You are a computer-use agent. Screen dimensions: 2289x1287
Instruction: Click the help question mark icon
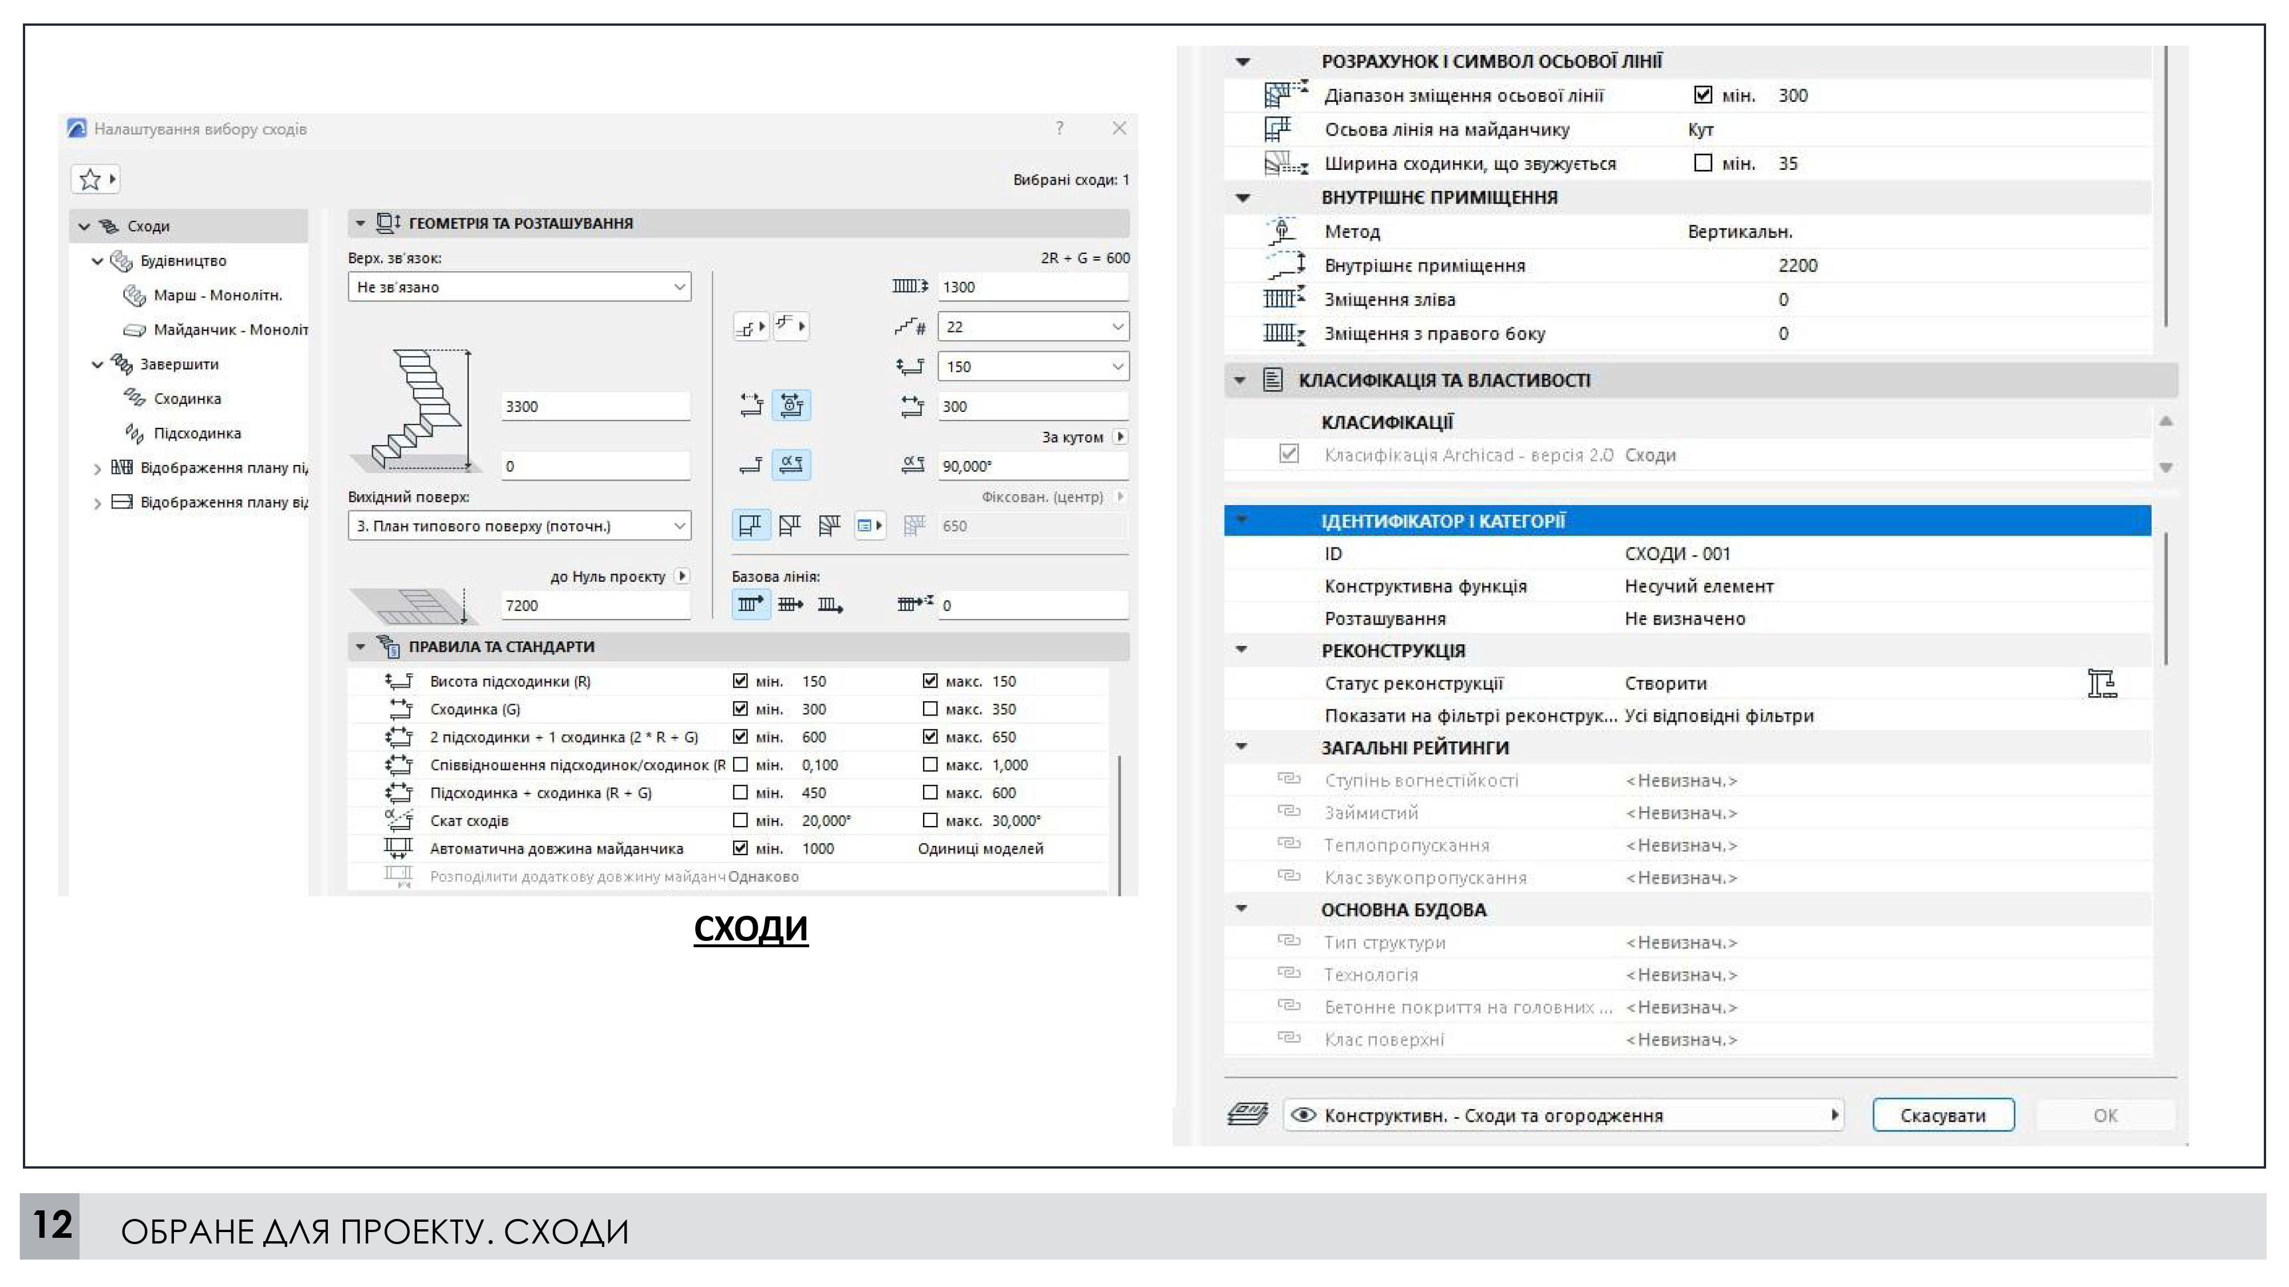[1059, 128]
